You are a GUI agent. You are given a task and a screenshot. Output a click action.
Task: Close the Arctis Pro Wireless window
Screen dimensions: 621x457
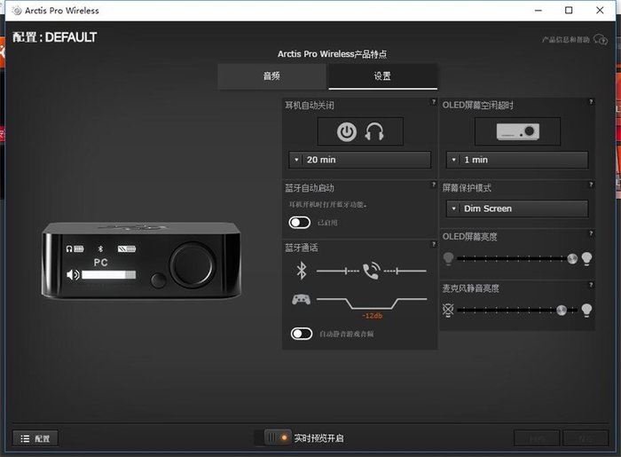click(x=600, y=11)
